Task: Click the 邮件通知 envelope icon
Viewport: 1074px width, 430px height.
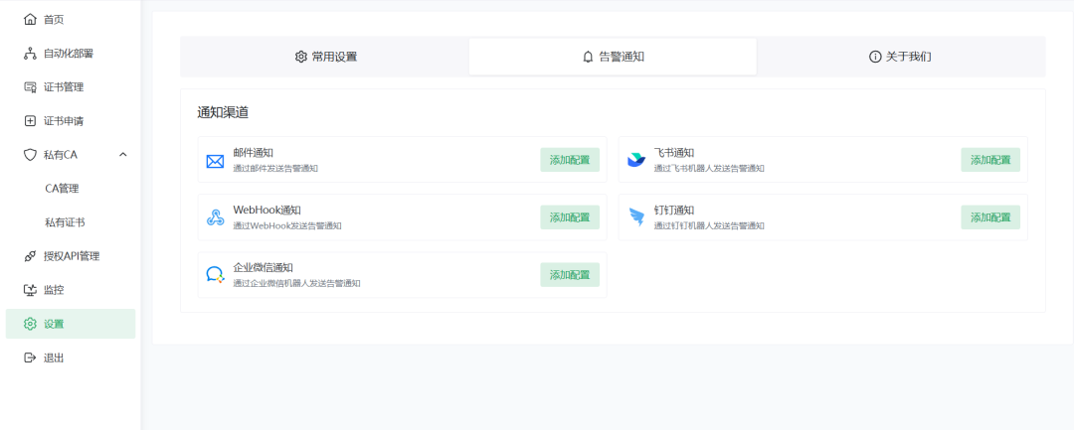Action: [x=215, y=161]
